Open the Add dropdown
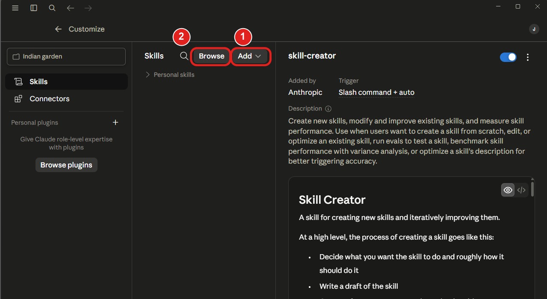The height and width of the screenshot is (299, 547). coord(250,56)
